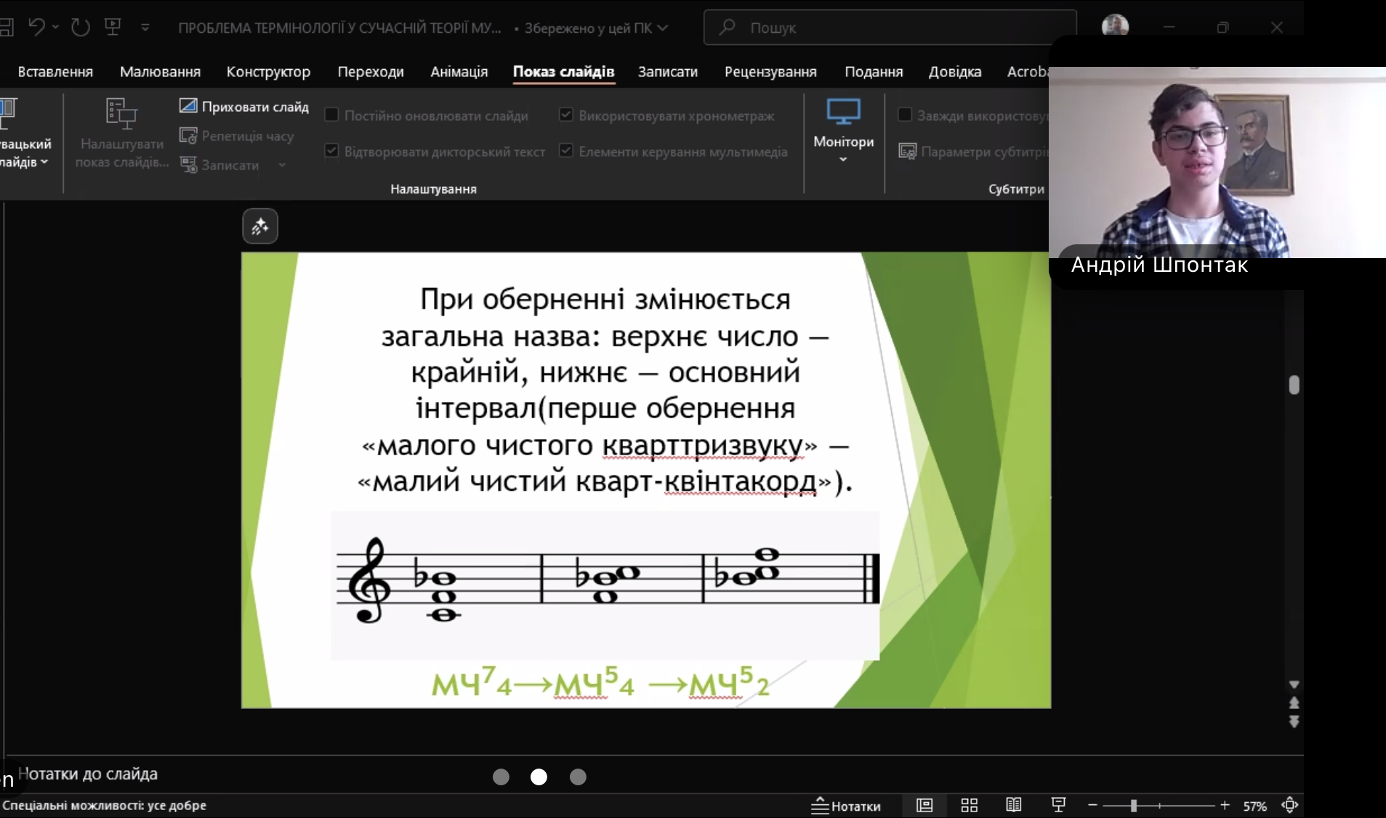
Task: Click the third gray dot indicator
Action: (x=578, y=777)
